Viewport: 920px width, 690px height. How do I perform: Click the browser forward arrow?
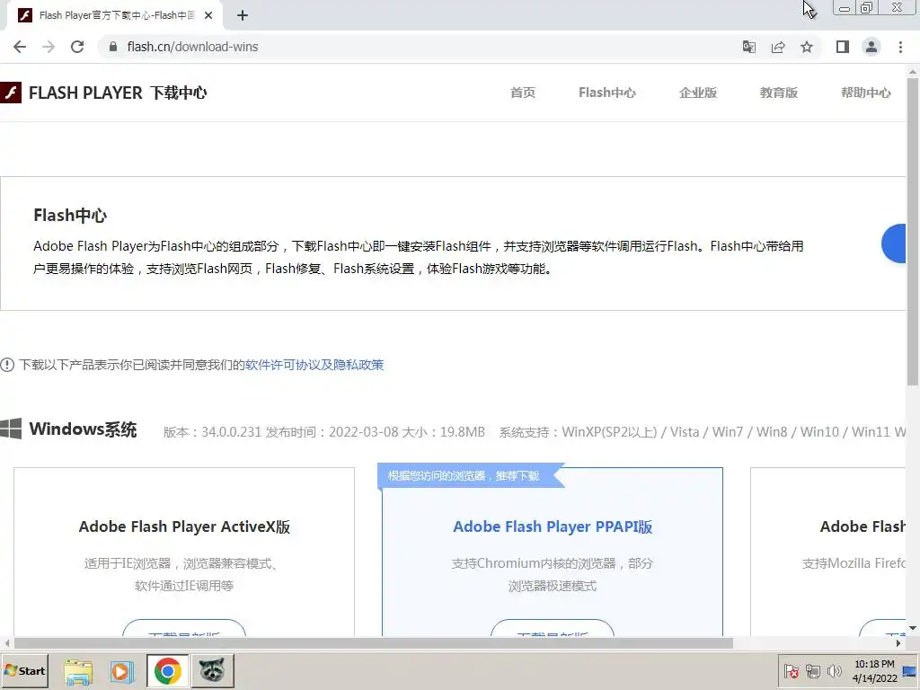tap(49, 47)
